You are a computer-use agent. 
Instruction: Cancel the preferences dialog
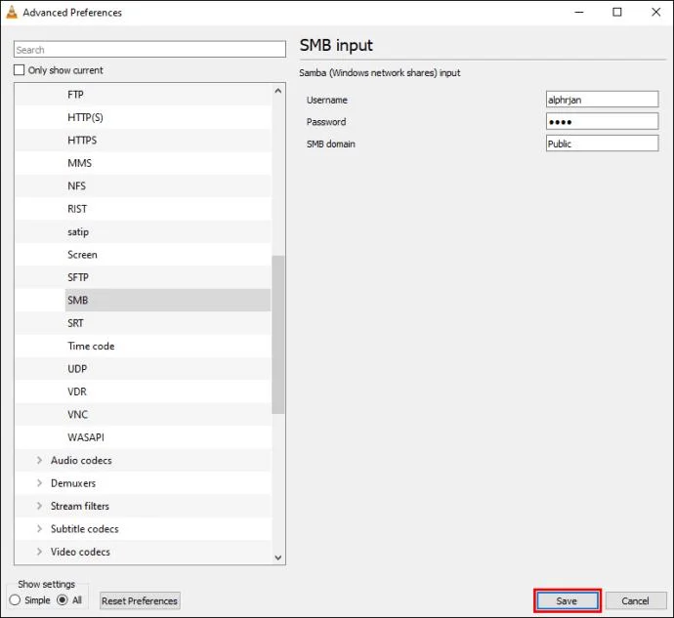(636, 600)
